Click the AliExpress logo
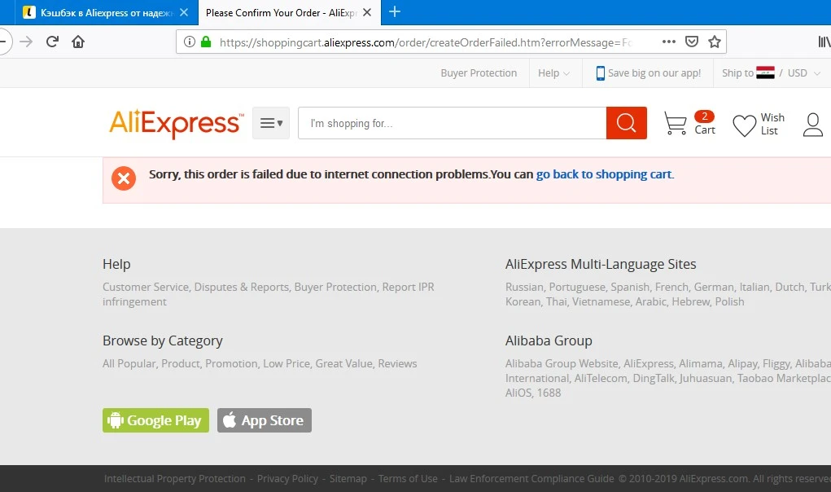This screenshot has width=831, height=492. click(x=177, y=124)
